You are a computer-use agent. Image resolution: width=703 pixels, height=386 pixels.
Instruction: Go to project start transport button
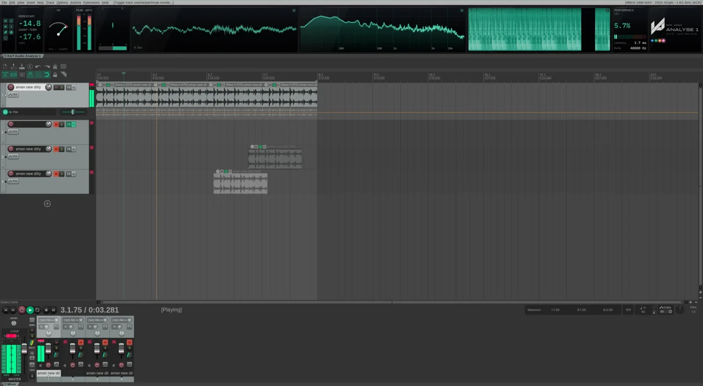click(6, 310)
